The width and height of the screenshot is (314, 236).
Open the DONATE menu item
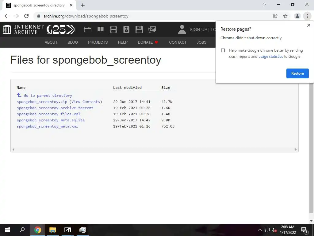tap(148, 42)
